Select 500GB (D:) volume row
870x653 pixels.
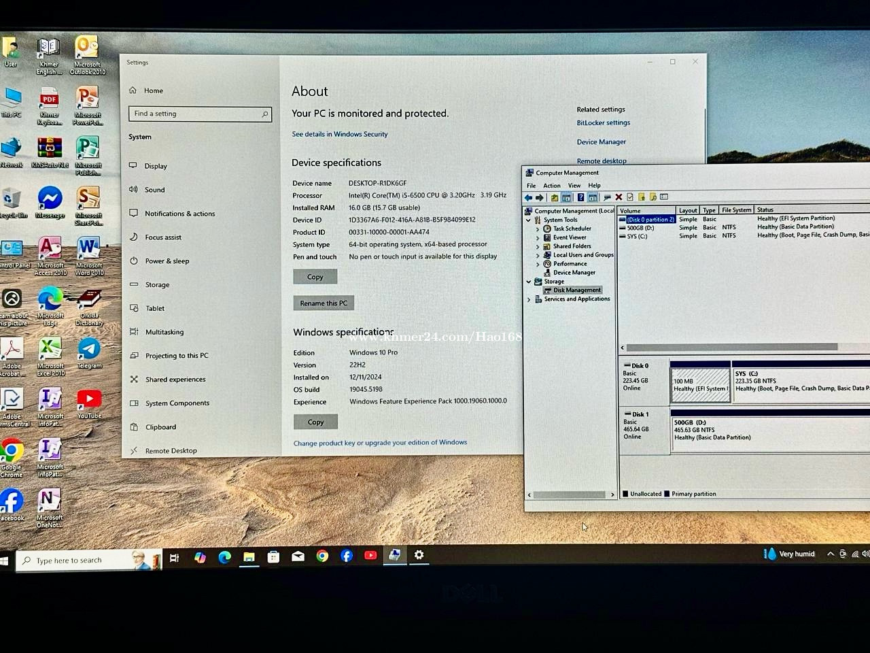pos(640,228)
